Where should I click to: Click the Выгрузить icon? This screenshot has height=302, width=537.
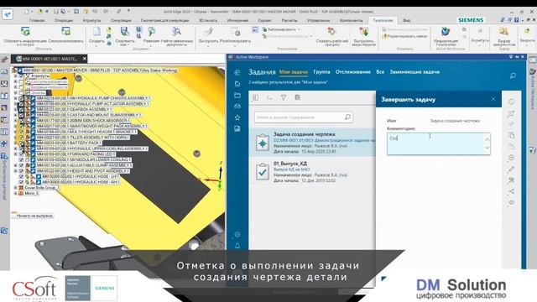208,32
